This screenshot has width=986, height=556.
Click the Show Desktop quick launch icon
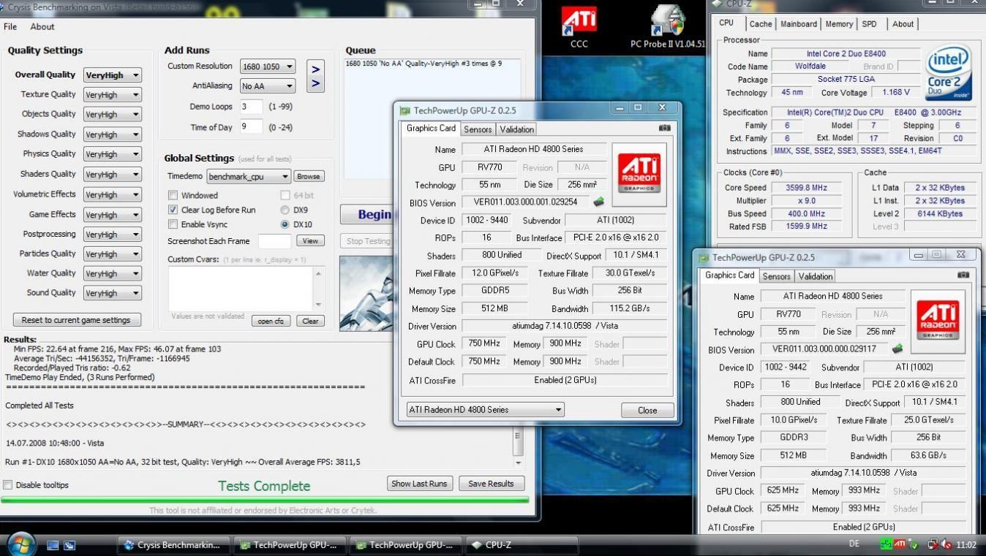click(x=53, y=545)
